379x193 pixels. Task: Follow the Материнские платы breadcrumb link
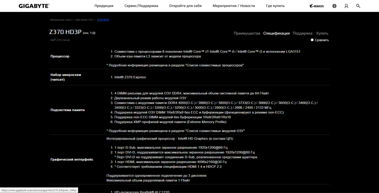point(61,20)
